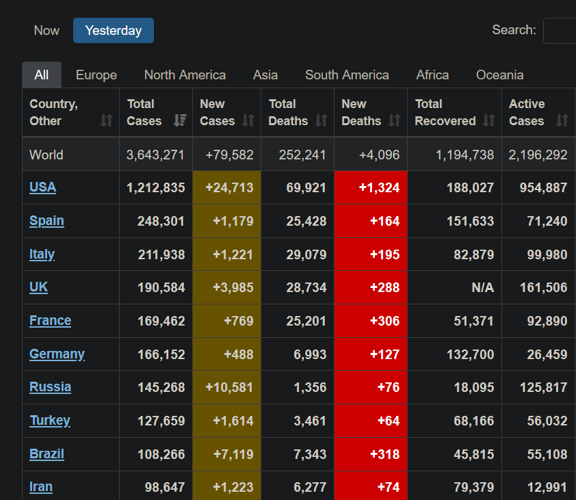Select the Africa tab
This screenshot has height=500, width=576.
432,75
